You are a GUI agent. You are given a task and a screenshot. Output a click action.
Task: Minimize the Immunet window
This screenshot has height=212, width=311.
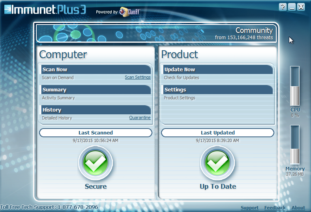click(x=292, y=7)
